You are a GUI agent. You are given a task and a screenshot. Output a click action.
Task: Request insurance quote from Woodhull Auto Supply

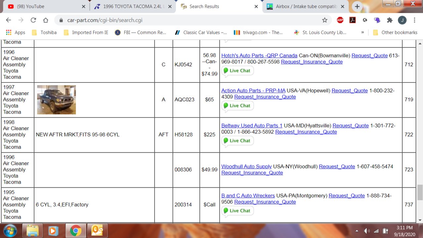coord(252,173)
